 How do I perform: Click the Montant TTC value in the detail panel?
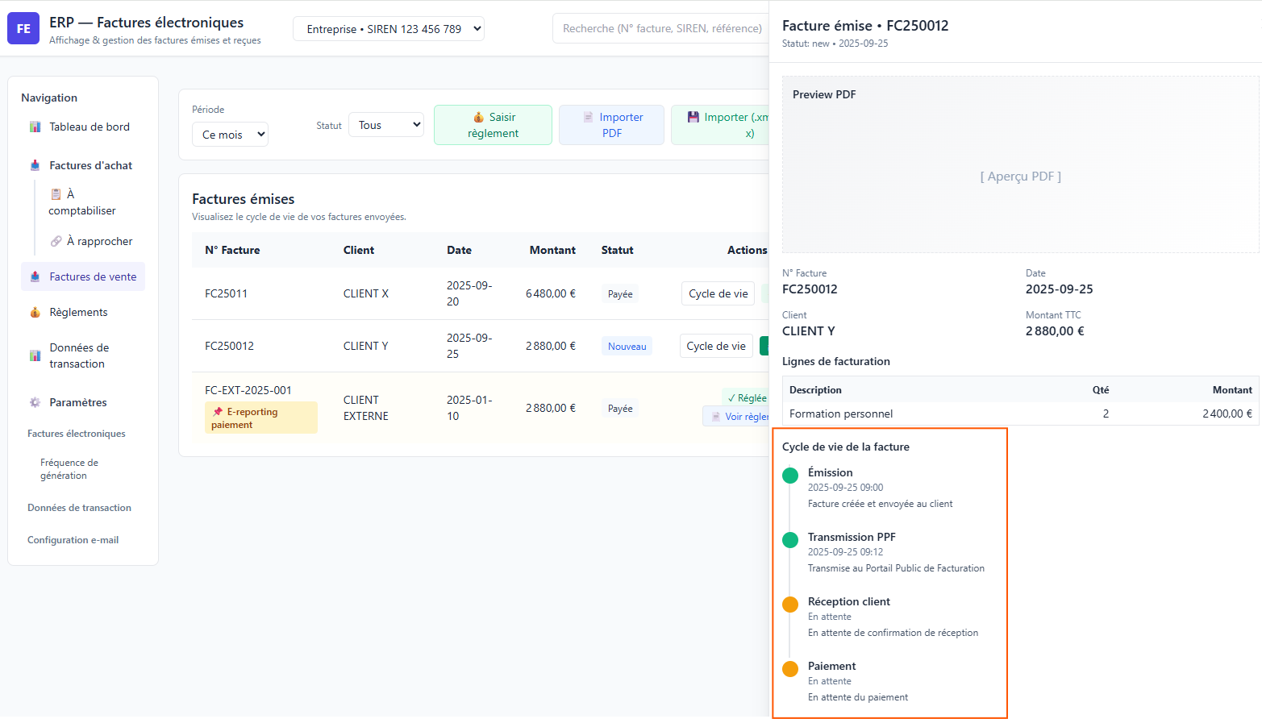(x=1055, y=331)
